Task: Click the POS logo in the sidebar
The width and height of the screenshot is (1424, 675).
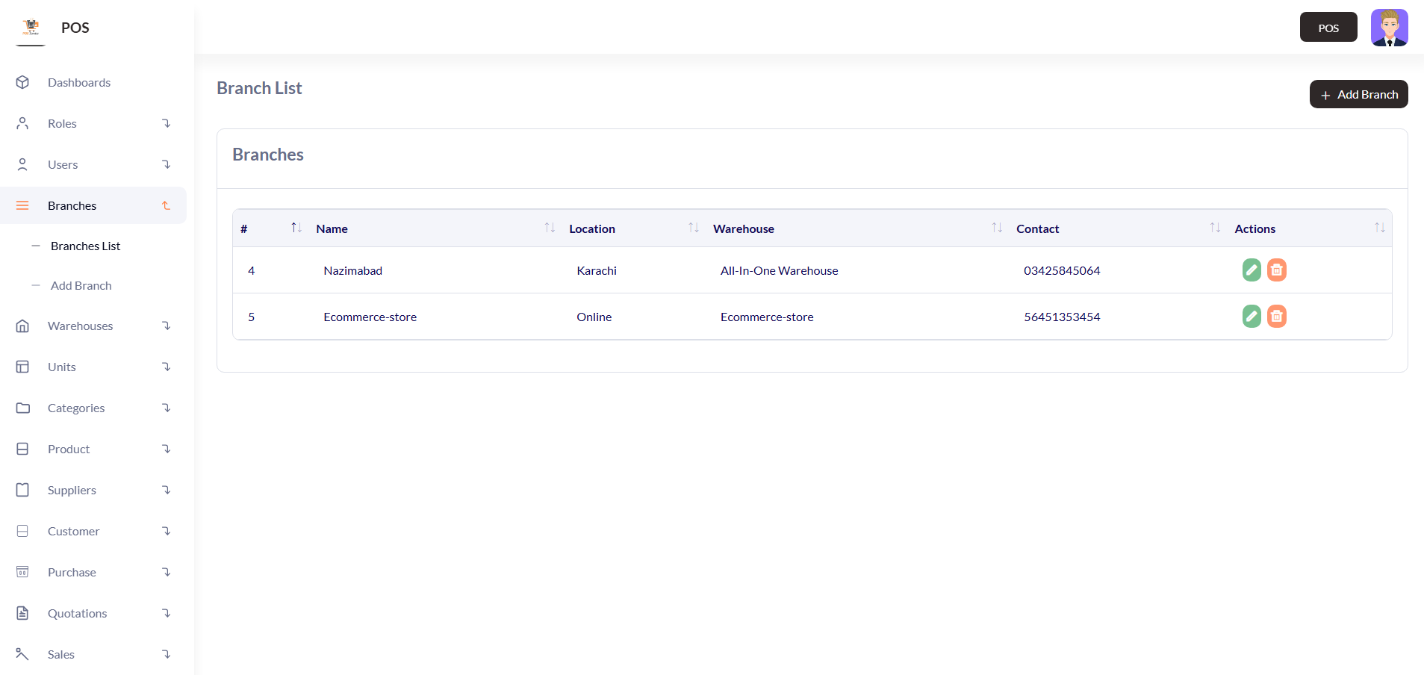Action: [x=31, y=28]
